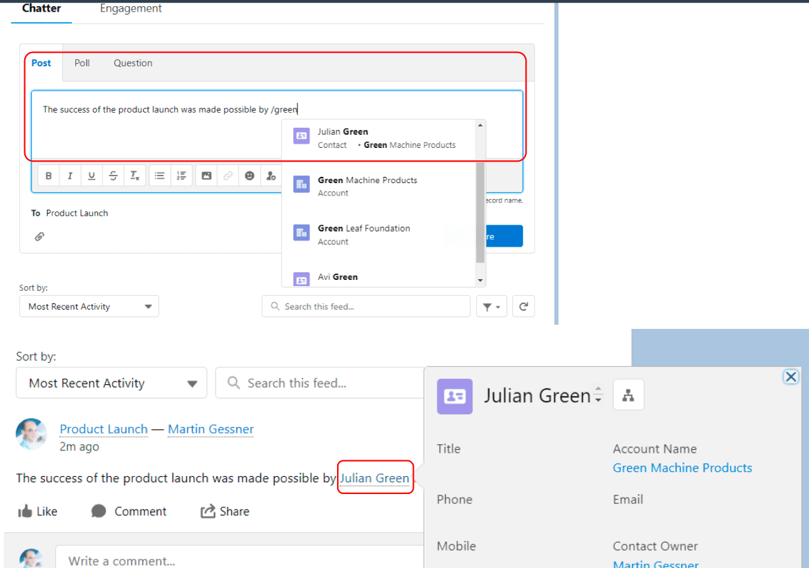Open the emoji picker
This screenshot has width=809, height=568.
(249, 176)
